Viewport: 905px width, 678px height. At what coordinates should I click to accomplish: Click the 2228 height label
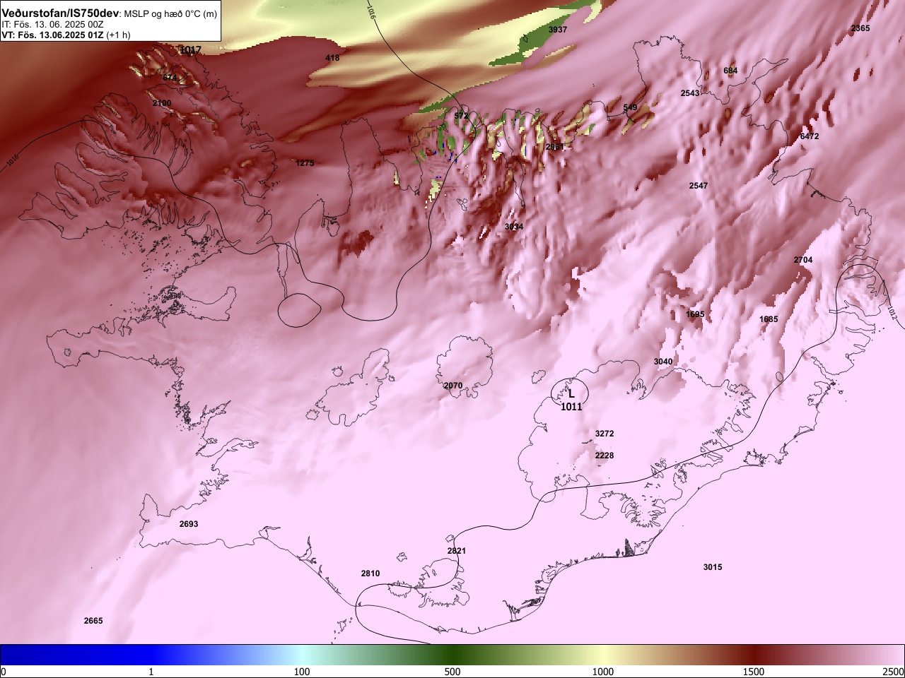coord(605,456)
